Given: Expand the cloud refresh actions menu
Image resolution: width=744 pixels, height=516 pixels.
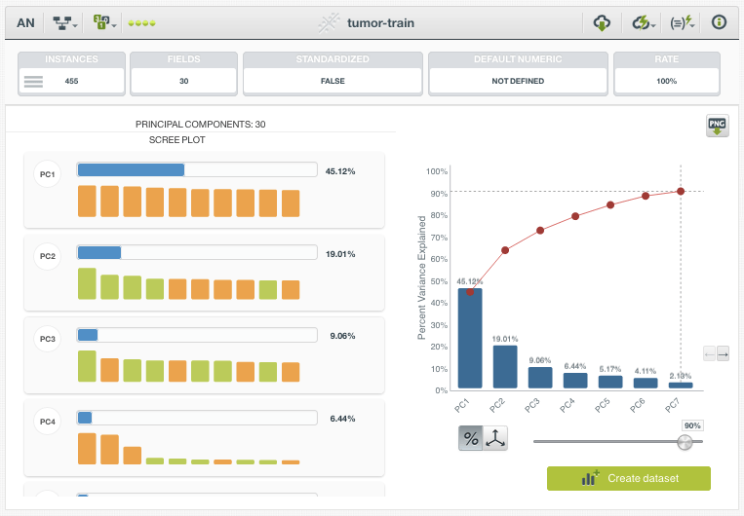Looking at the screenshot, I should (x=644, y=21).
